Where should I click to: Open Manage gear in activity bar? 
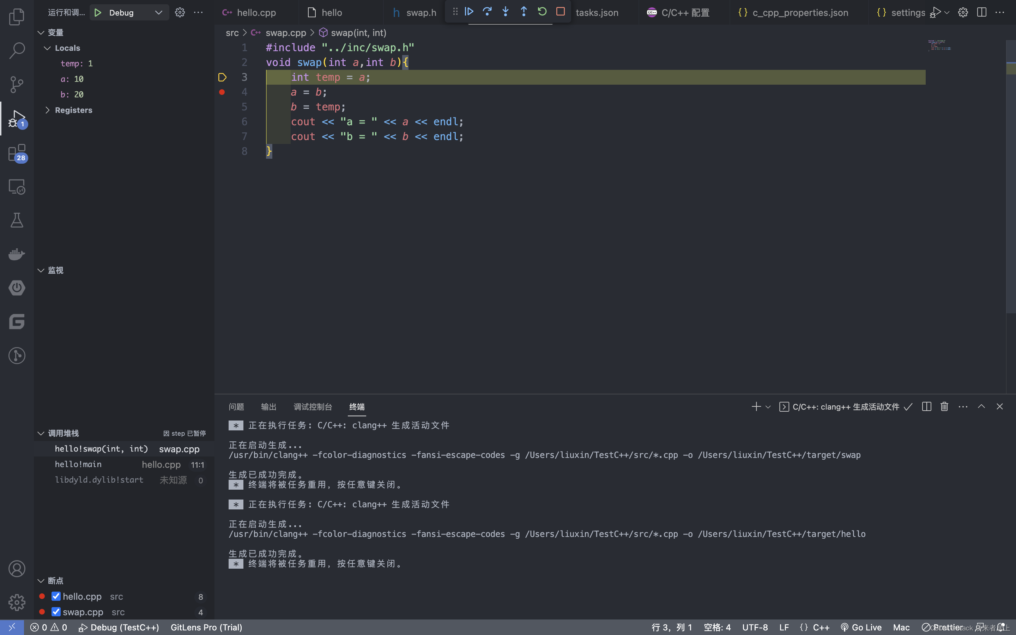(x=17, y=602)
